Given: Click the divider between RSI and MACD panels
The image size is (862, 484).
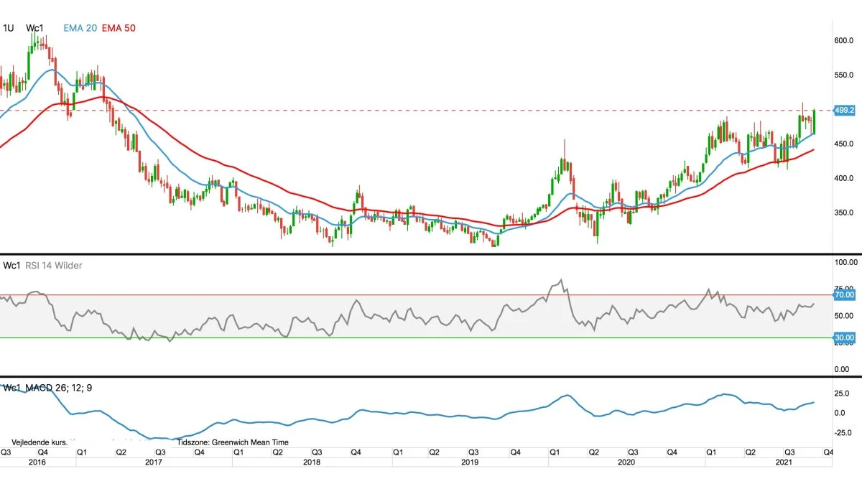Looking at the screenshot, I should coord(431,376).
